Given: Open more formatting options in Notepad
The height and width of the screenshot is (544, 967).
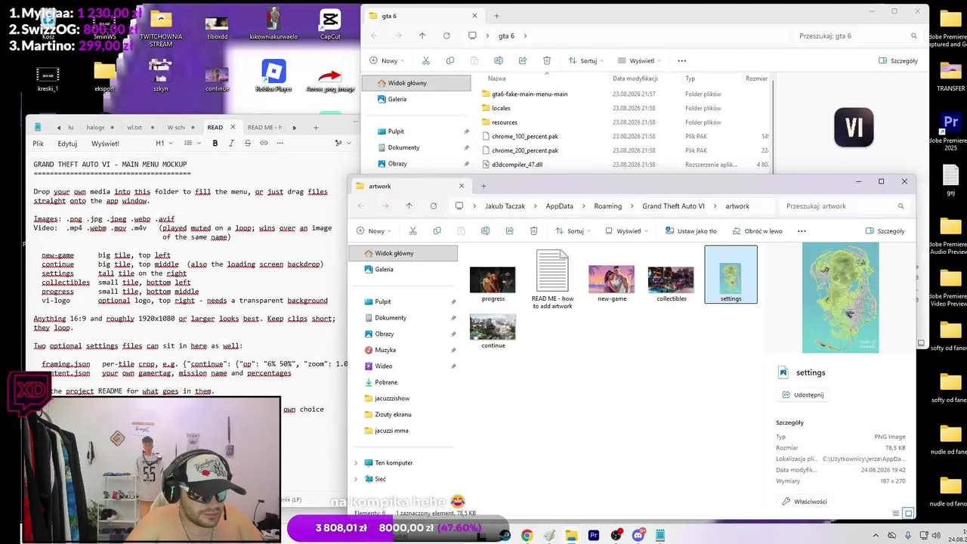Looking at the screenshot, I should (280, 143).
